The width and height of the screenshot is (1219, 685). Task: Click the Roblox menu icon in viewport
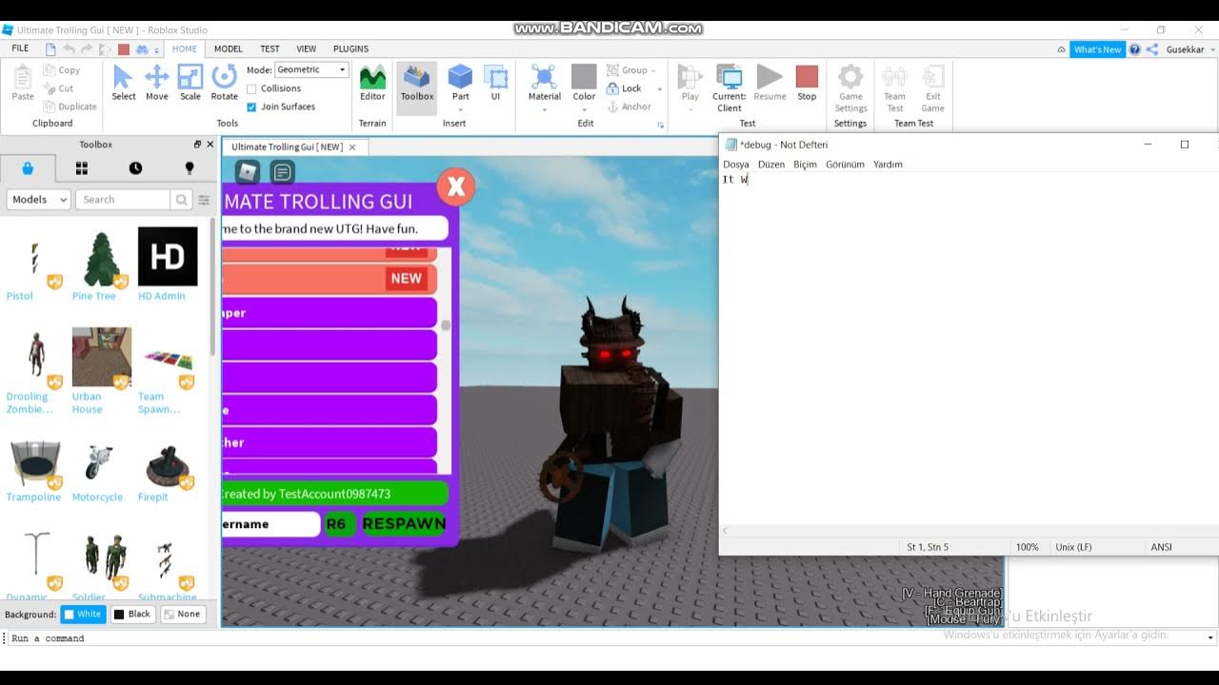(248, 172)
